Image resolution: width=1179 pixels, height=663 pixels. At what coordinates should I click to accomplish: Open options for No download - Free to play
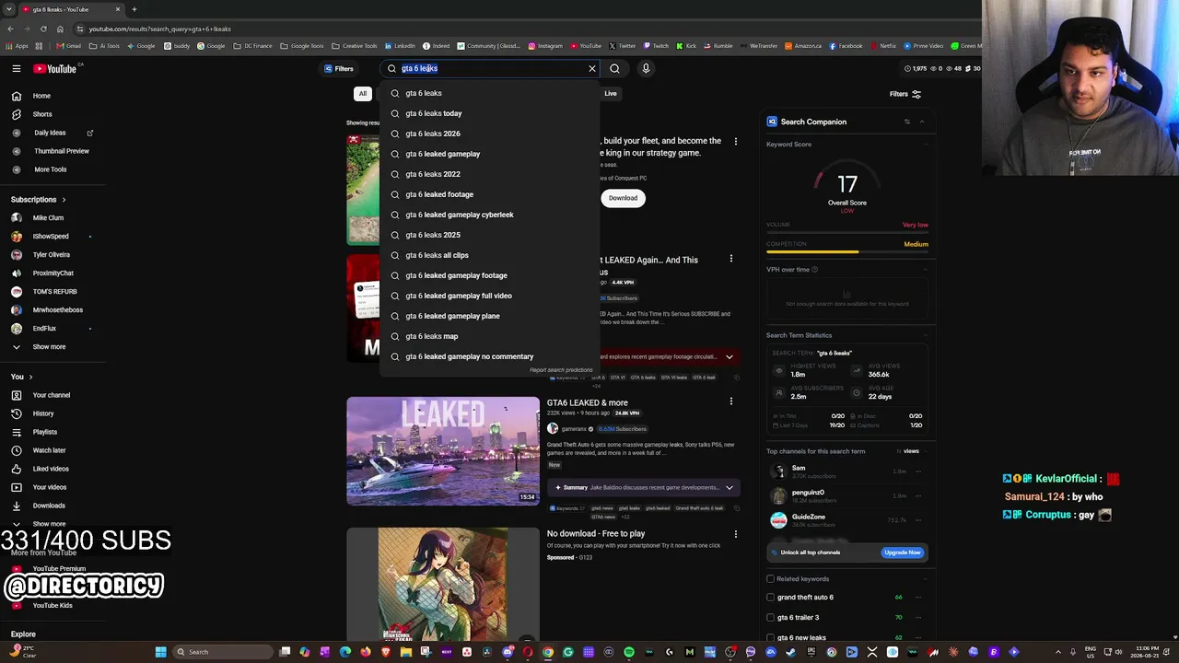735,534
